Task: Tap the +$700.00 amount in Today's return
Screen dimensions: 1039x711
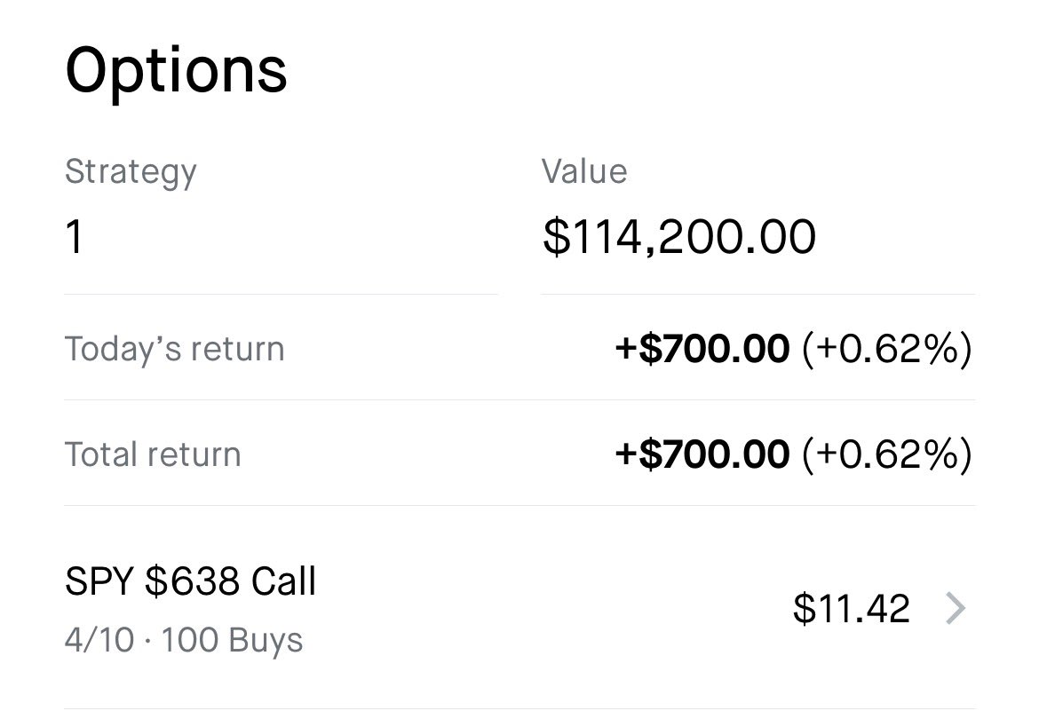Action: [702, 349]
